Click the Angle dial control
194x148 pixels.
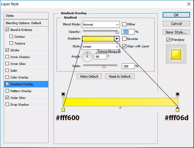pyautogui.click(x=87, y=57)
